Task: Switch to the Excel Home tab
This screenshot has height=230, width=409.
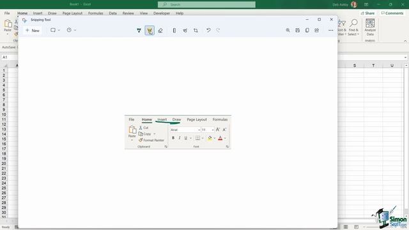Action: pos(22,13)
